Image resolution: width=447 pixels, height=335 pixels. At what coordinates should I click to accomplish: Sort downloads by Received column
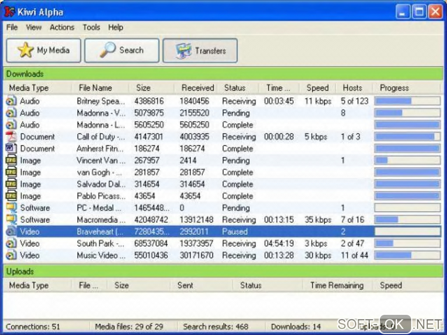(x=195, y=88)
